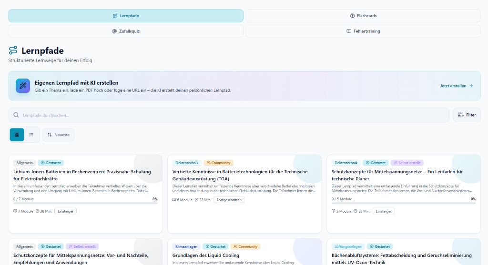Click Selbst erstellt badge on Leitfaden card
488x265 pixels.
(x=407, y=163)
